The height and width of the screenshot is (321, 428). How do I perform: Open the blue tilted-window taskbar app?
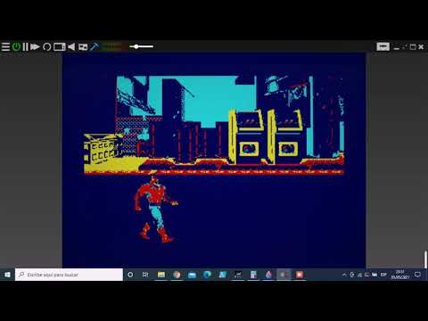click(x=223, y=275)
